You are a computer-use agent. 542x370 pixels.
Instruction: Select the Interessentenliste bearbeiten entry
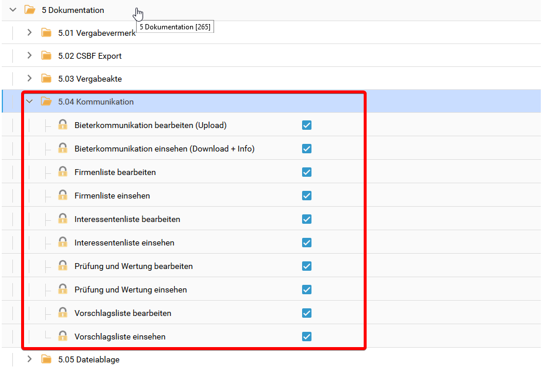(127, 219)
